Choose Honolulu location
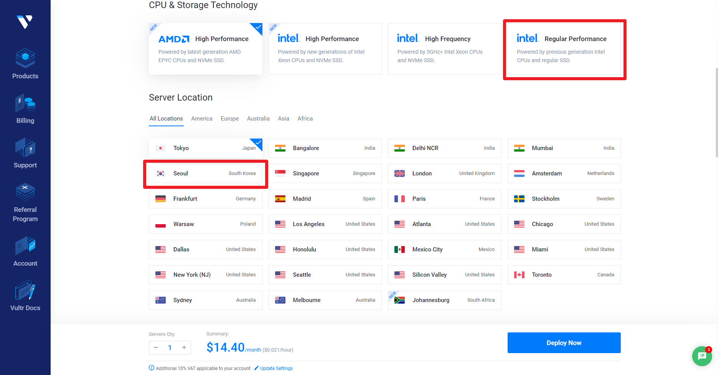719x375 pixels. coord(325,249)
